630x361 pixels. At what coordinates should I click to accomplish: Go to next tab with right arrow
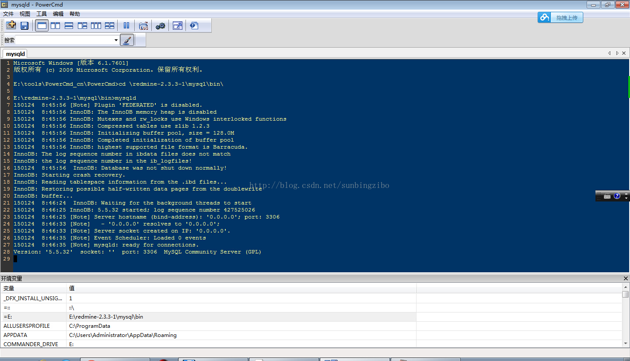coord(617,53)
